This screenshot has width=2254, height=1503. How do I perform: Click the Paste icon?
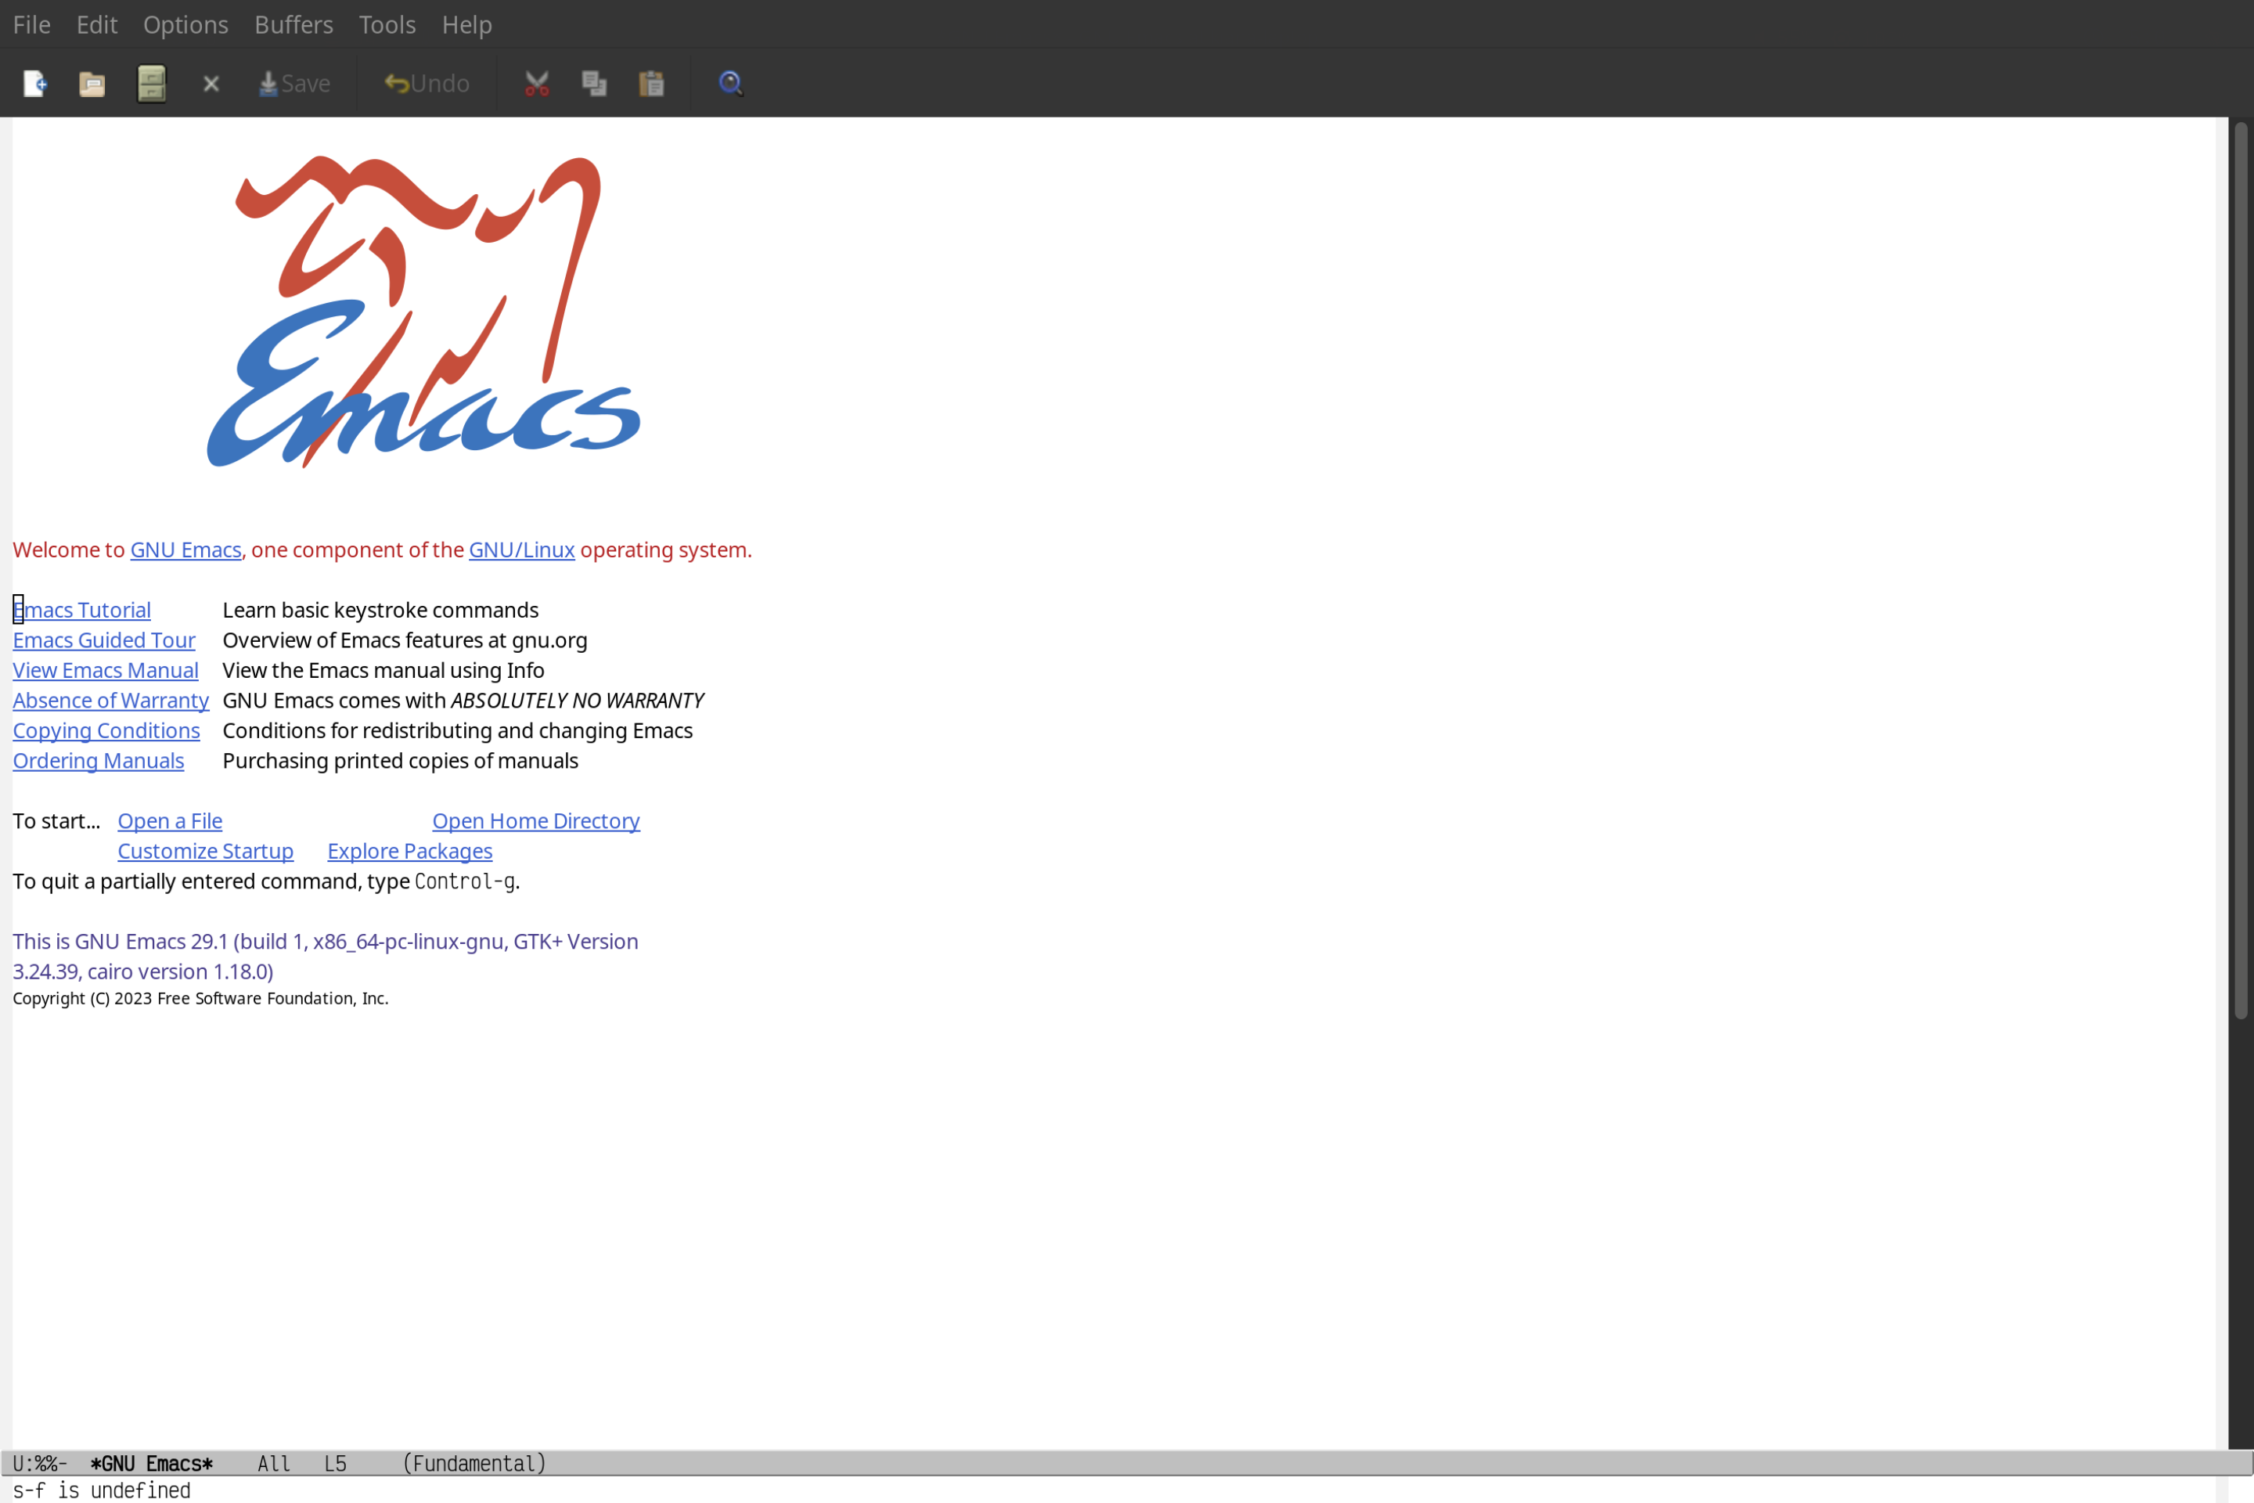coord(650,82)
